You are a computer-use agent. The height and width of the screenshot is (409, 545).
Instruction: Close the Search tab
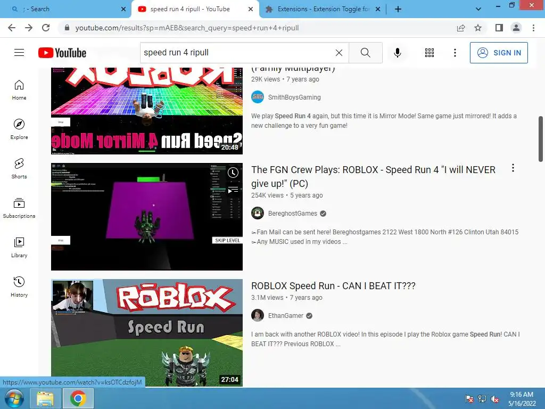[x=123, y=9]
